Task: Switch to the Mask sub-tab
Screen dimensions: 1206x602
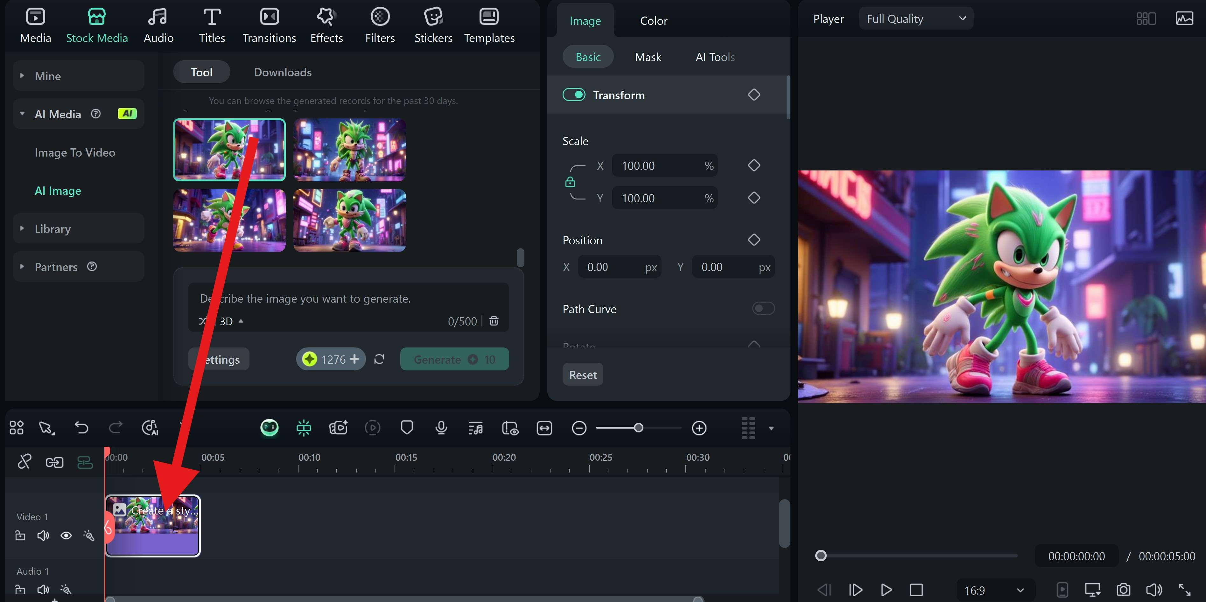Action: [648, 57]
